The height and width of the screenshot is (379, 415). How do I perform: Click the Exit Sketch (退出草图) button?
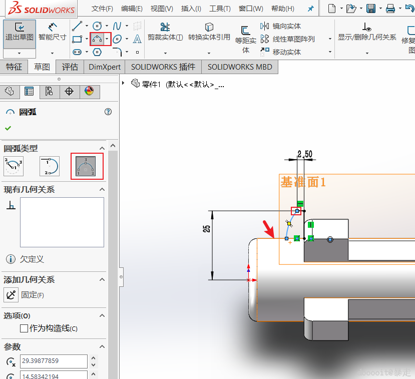[x=20, y=34]
